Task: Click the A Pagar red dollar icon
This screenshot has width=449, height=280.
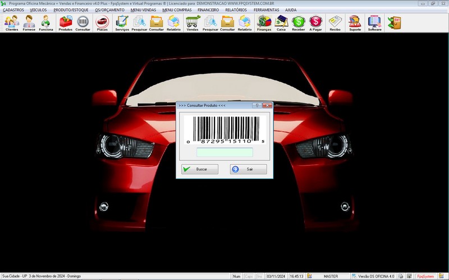Action: [316, 22]
